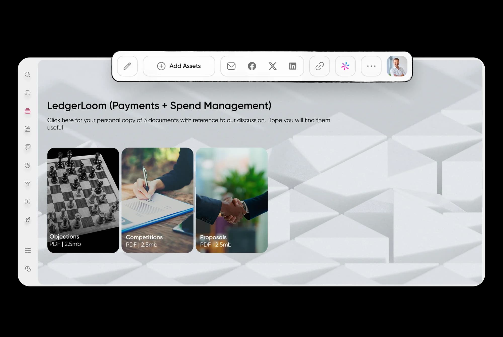Open the Objections PDF card
This screenshot has width=503, height=337.
[x=83, y=200]
